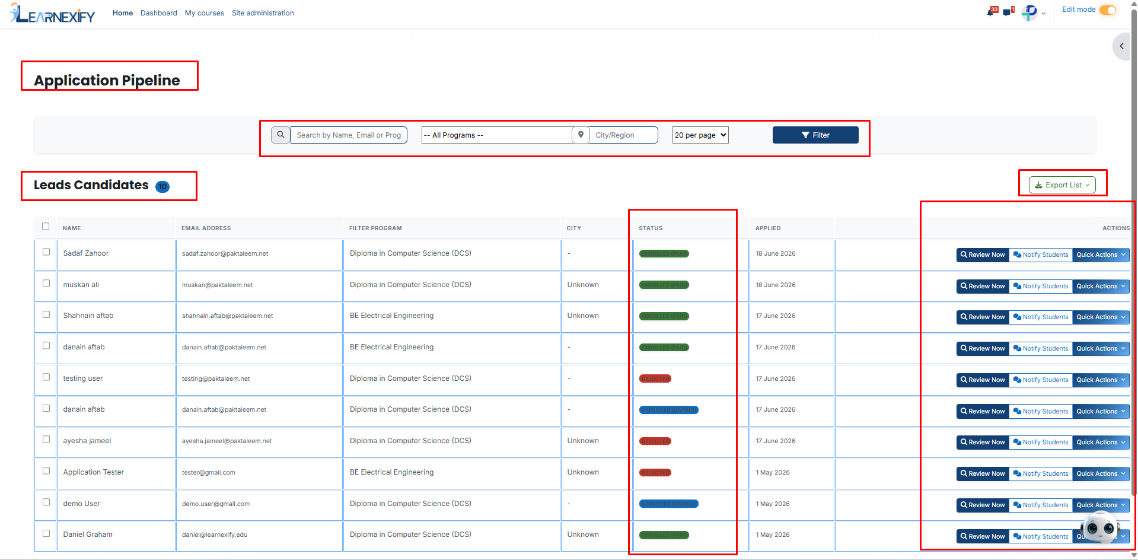
Task: Open the user profile avatar menu
Action: (x=1030, y=12)
